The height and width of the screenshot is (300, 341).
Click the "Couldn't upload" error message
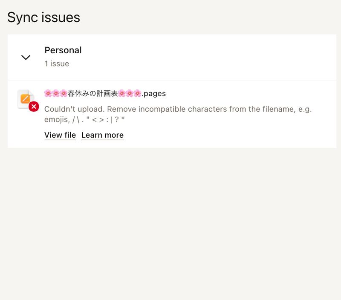[x=72, y=109]
